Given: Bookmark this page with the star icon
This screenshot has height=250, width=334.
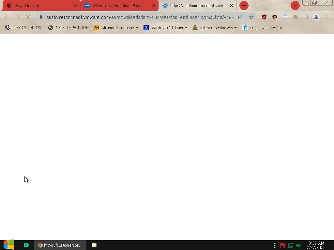Looking at the screenshot, I should click(251, 17).
